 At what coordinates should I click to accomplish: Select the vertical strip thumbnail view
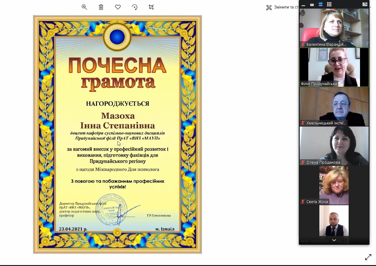pos(320,4)
